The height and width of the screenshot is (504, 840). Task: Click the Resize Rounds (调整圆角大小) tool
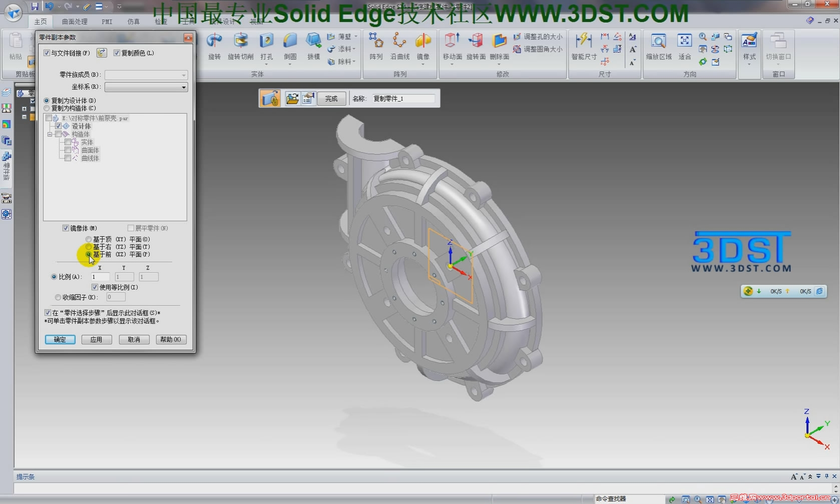click(538, 49)
